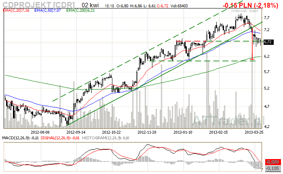Image resolution: width=283 pixels, height=174 pixels.
Task: Click the 7,7 price axis label
Action: pyautogui.click(x=267, y=18)
